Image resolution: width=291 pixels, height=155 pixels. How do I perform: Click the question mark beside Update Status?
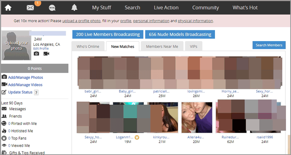point(36,92)
